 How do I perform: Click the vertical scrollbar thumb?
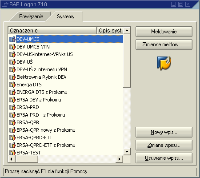[127, 61]
